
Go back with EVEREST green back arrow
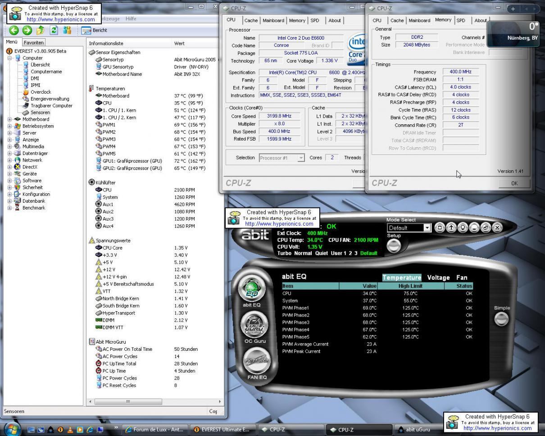click(x=14, y=31)
